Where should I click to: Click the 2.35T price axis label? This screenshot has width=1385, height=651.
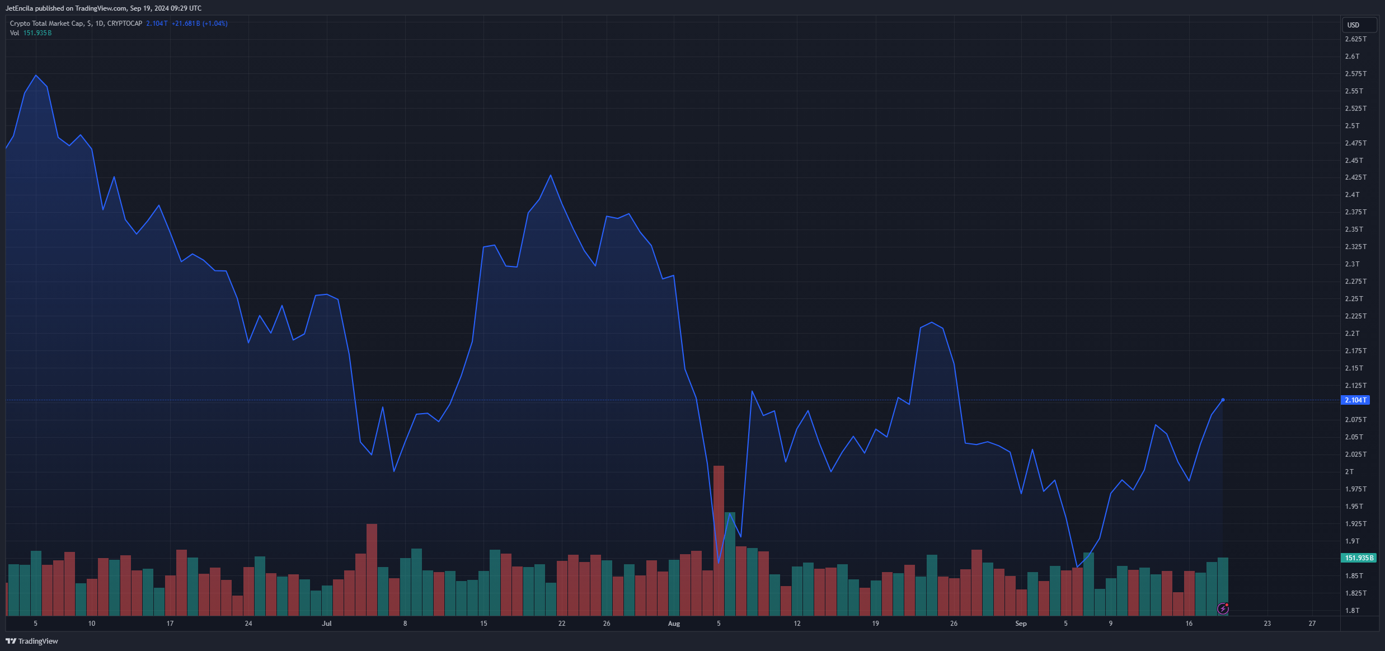click(x=1354, y=230)
